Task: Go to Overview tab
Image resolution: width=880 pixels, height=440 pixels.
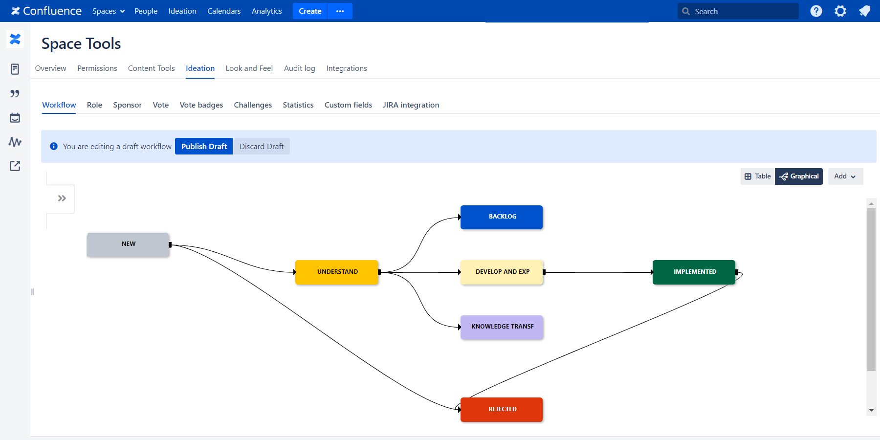Action: pos(50,68)
